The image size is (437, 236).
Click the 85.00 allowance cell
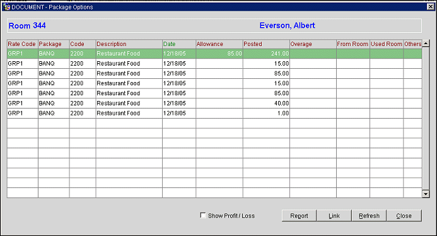219,54
